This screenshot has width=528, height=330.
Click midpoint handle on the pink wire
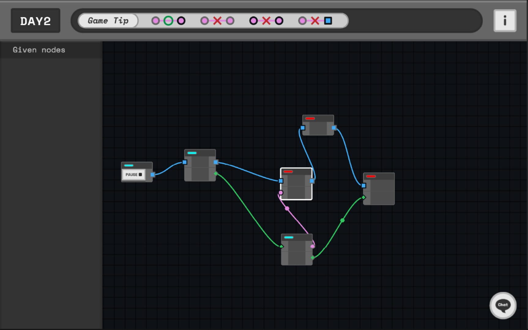(x=287, y=208)
